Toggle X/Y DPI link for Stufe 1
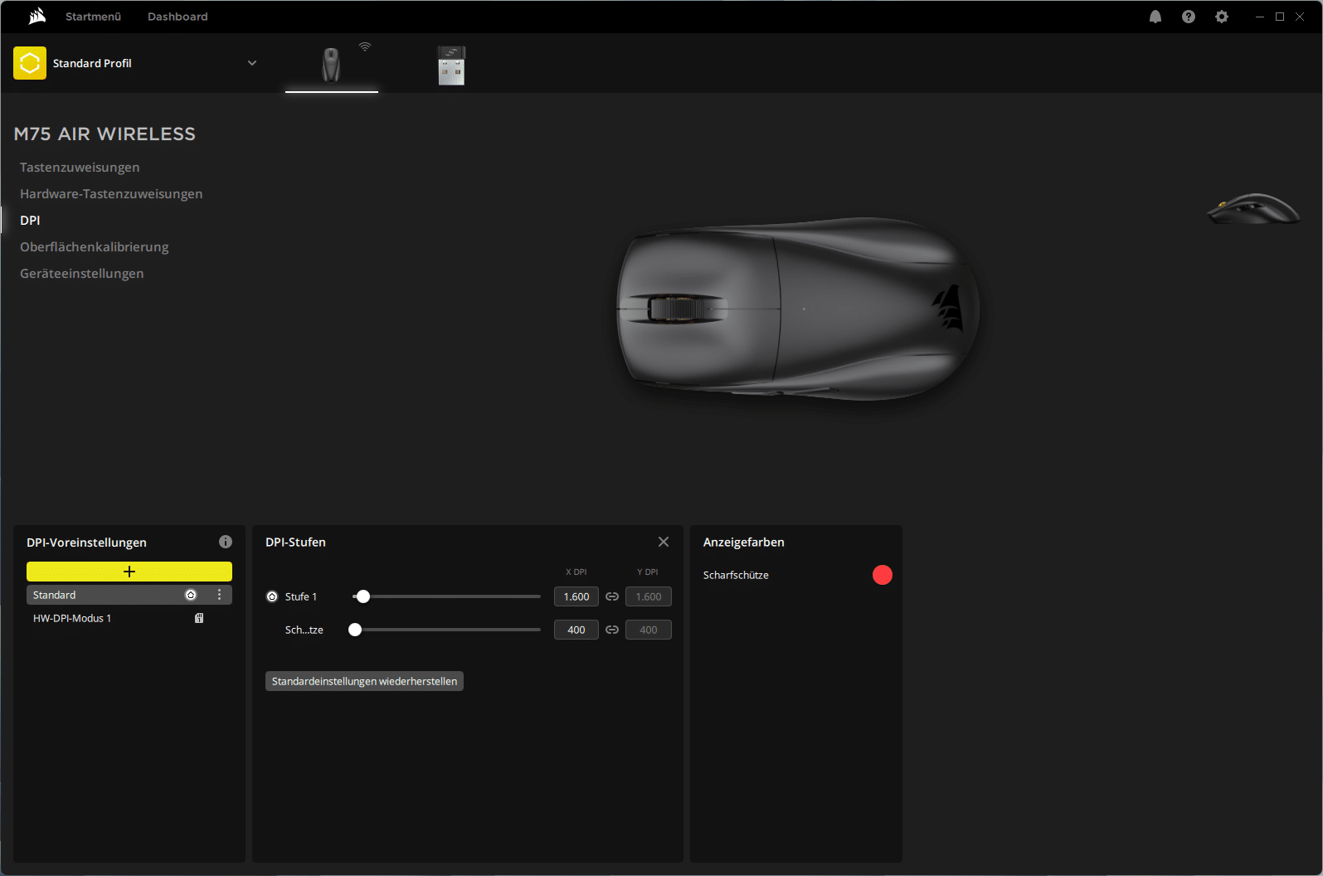The height and width of the screenshot is (876, 1323). (612, 596)
